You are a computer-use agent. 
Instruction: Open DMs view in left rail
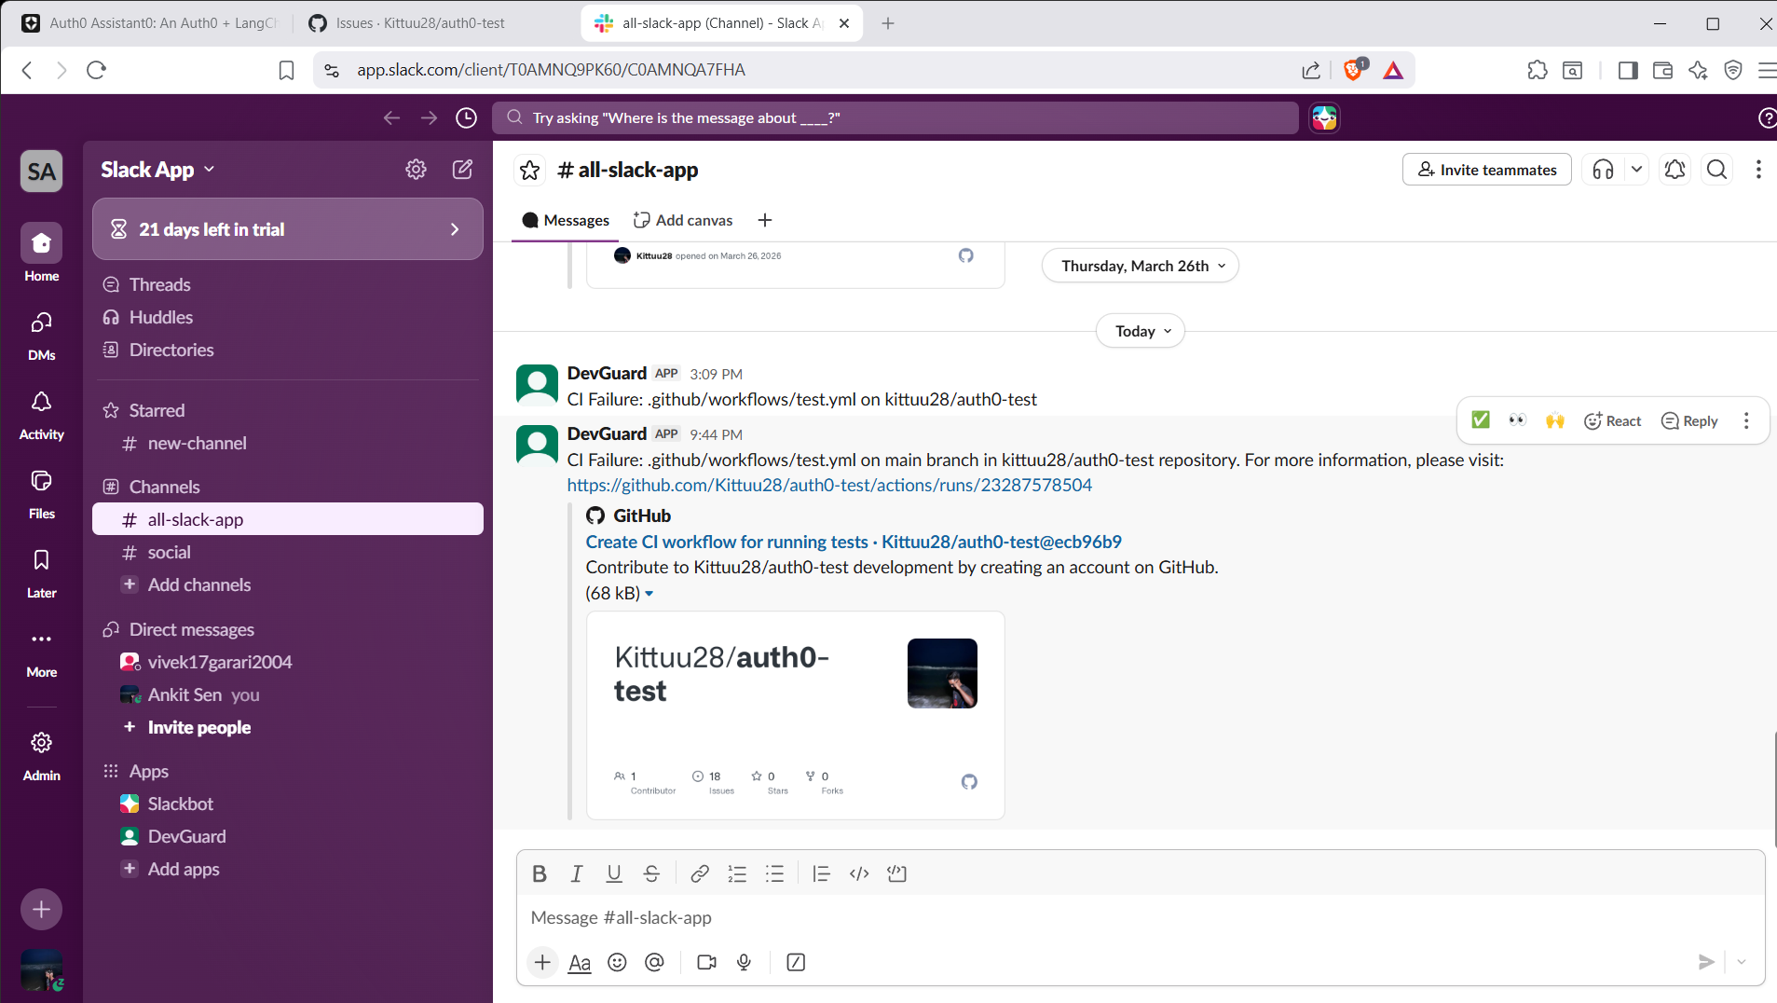42,336
